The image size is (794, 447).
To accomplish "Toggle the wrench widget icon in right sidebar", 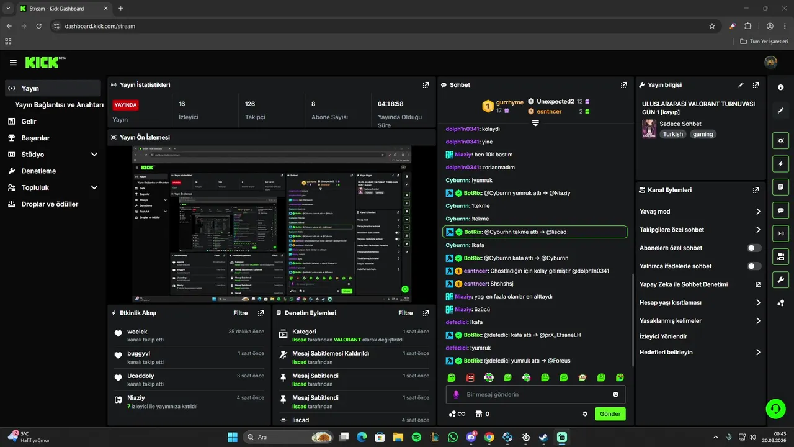I will (781, 279).
